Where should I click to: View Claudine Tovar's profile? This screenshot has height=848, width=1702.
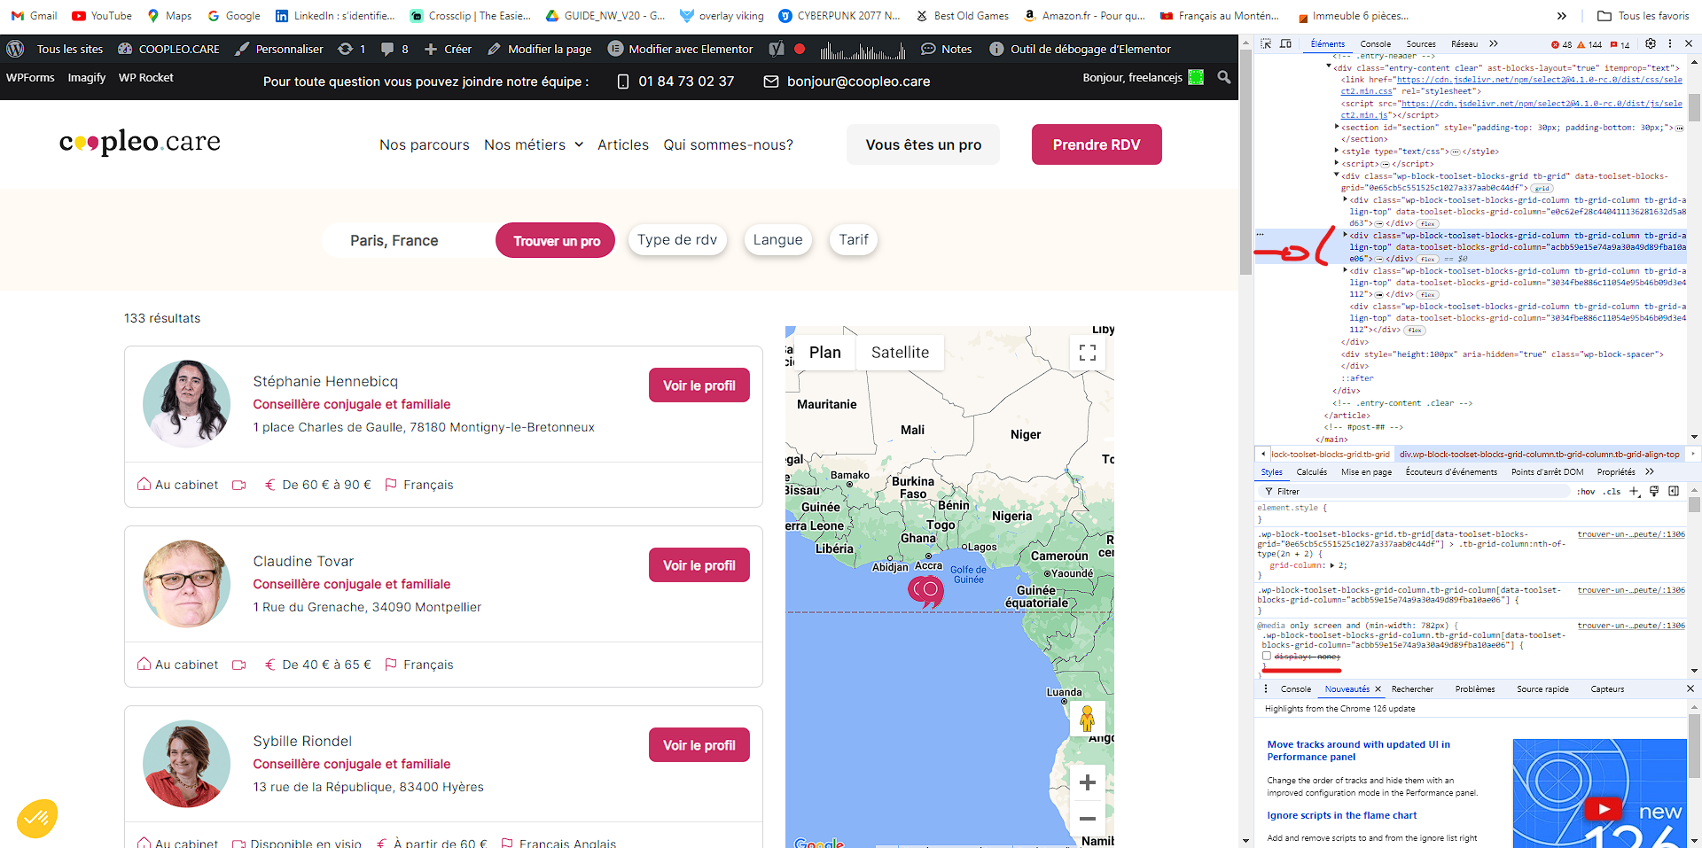699,565
